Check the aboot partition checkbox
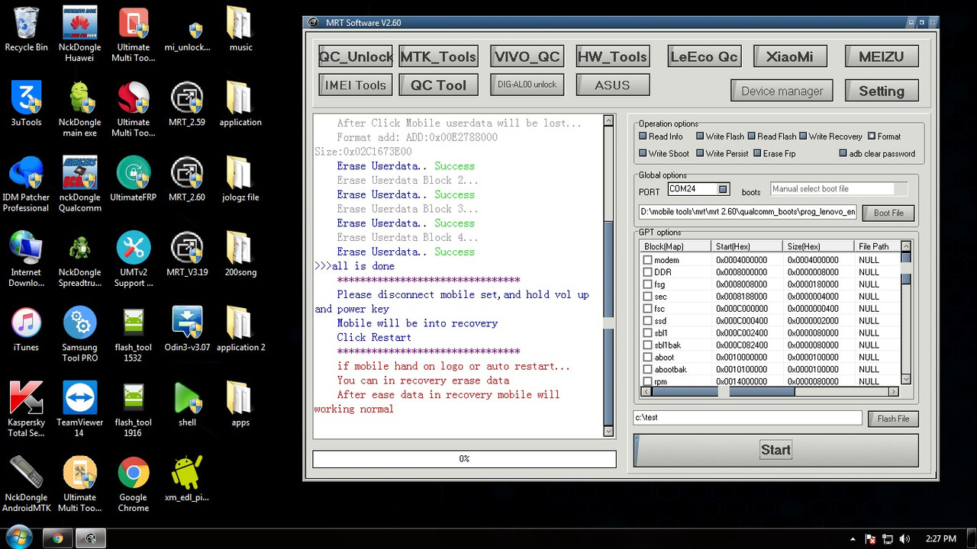977x549 pixels. click(647, 358)
